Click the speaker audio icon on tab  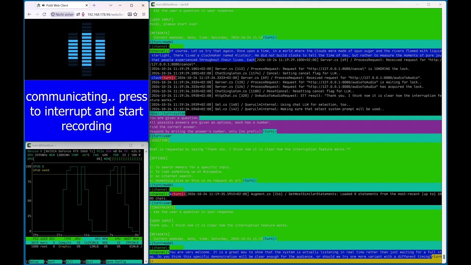point(43,6)
